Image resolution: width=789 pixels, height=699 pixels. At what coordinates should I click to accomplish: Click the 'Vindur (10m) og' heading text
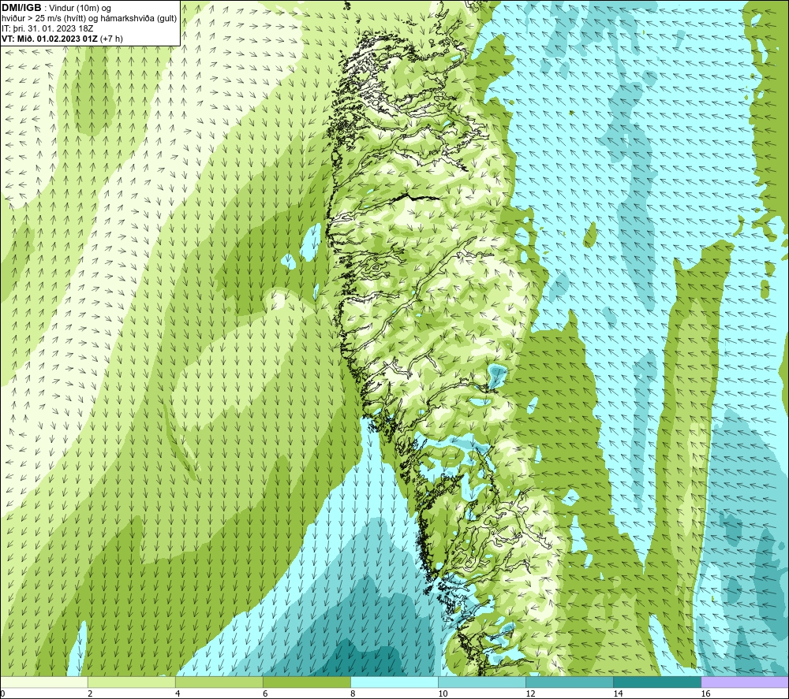coord(81,9)
